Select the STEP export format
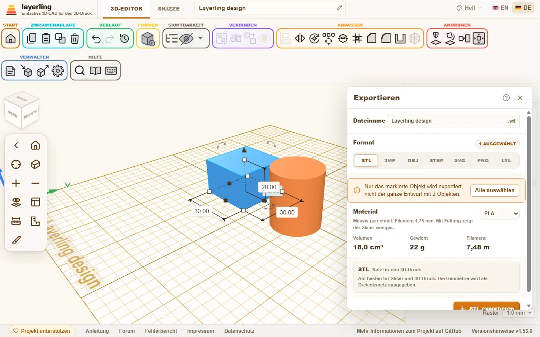This screenshot has width=540, height=337. click(x=436, y=160)
